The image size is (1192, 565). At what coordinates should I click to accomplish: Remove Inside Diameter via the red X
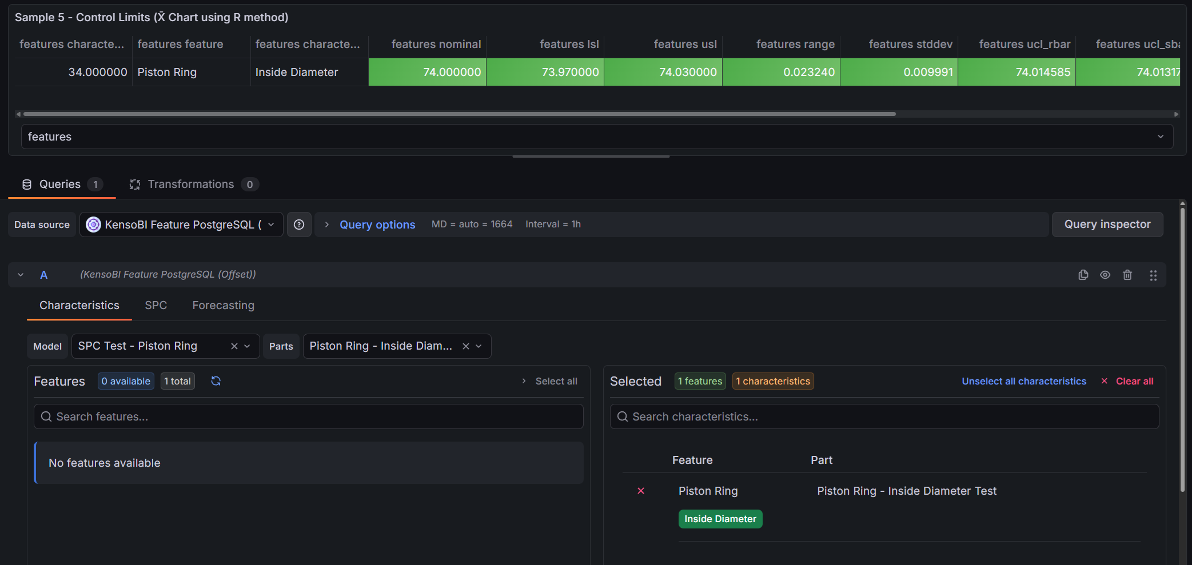(641, 491)
